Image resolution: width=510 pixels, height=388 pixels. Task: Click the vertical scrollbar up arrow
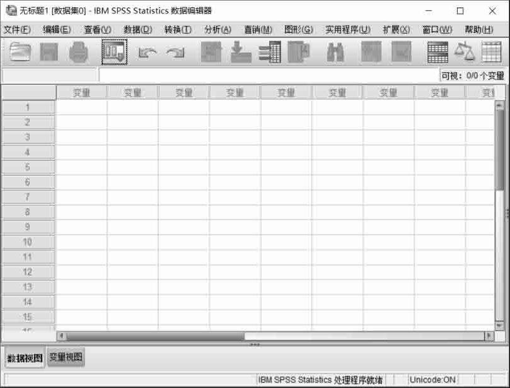pyautogui.click(x=499, y=105)
